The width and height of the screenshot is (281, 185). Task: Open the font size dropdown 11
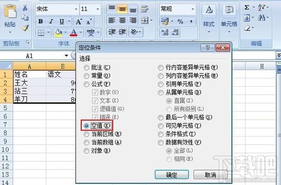point(98,9)
